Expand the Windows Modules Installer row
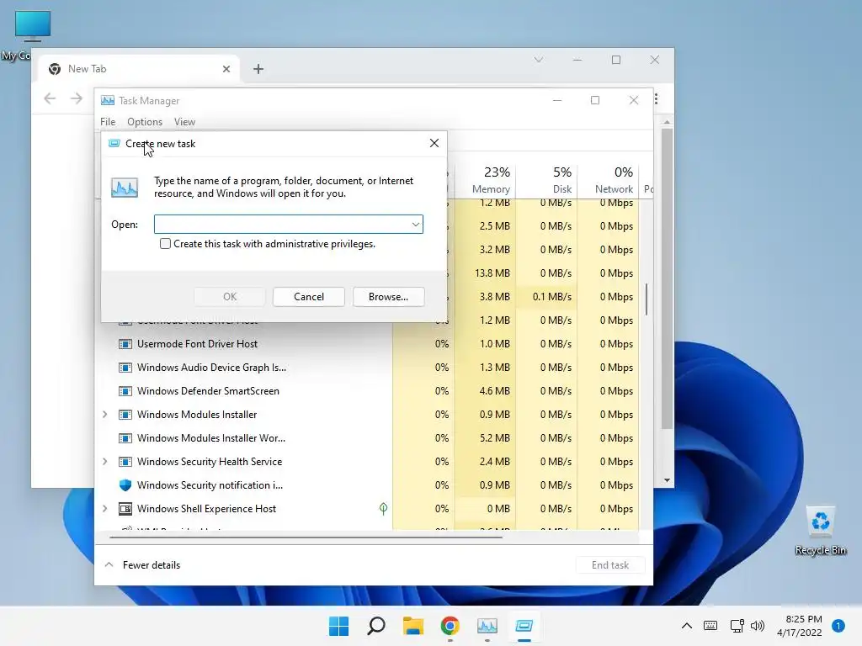Screen dimensions: 862x646 click(105, 415)
